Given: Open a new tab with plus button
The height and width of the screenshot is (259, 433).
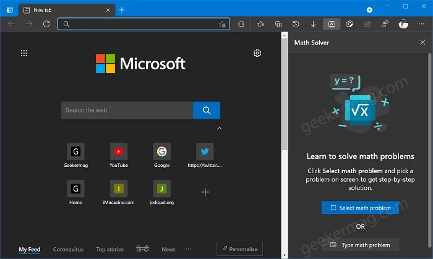Looking at the screenshot, I should 122,11.
